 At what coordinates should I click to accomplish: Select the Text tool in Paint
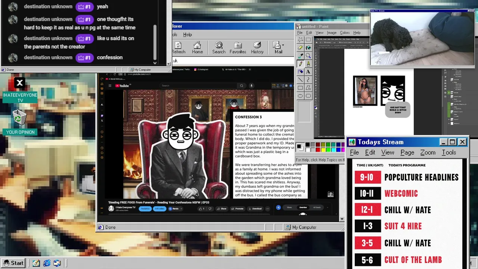(x=308, y=72)
